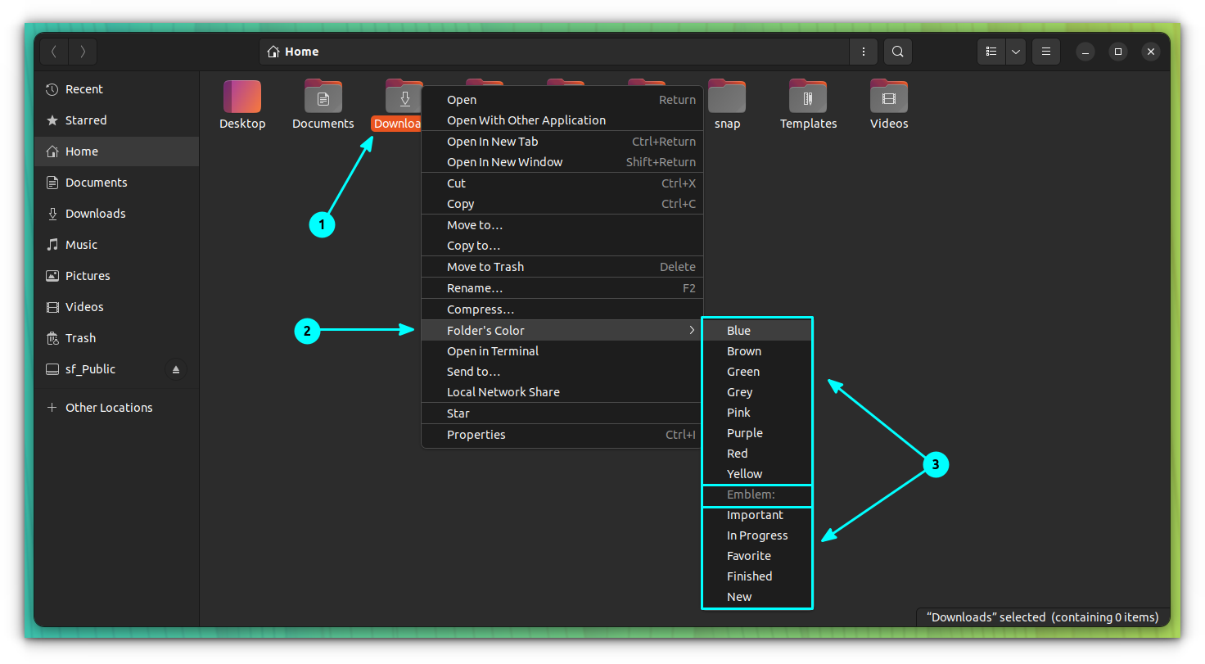Select the Videos folder icon
This screenshot has height=664, width=1205.
coord(889,97)
